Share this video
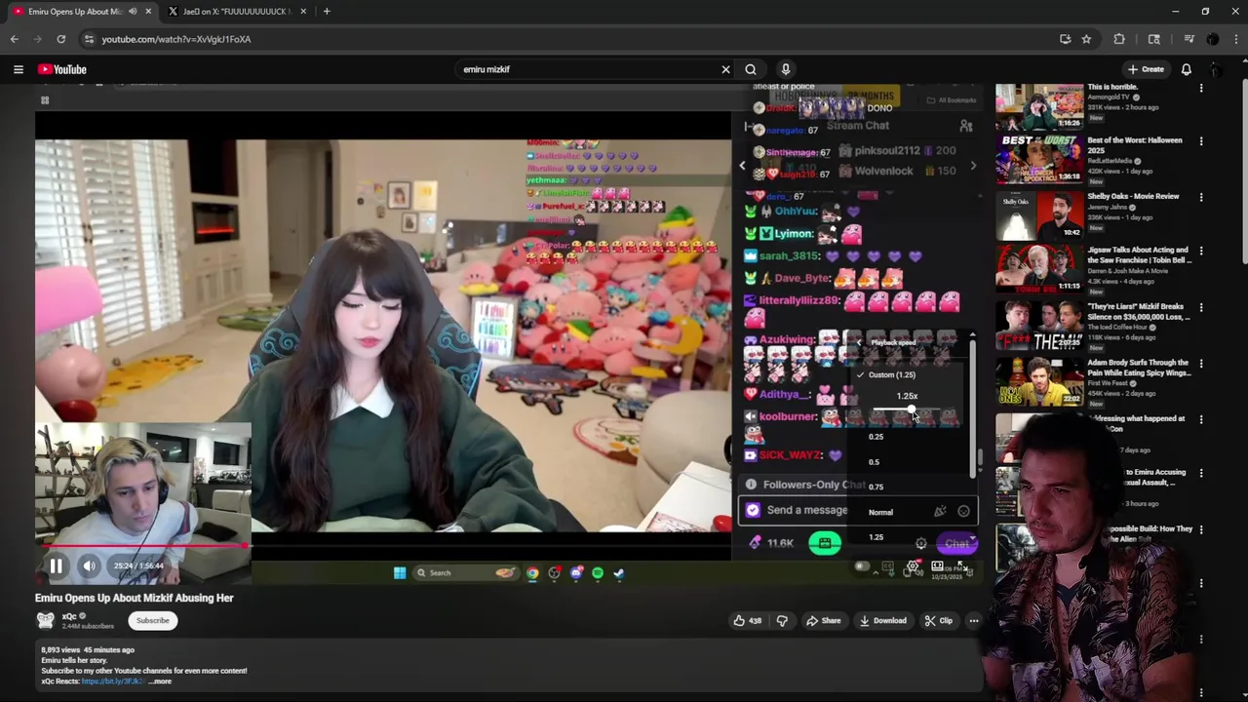Screen dimensions: 1248x702 pyautogui.click(x=824, y=620)
